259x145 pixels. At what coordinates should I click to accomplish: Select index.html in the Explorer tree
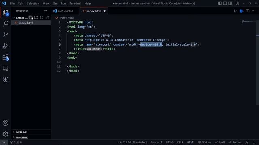31,23
